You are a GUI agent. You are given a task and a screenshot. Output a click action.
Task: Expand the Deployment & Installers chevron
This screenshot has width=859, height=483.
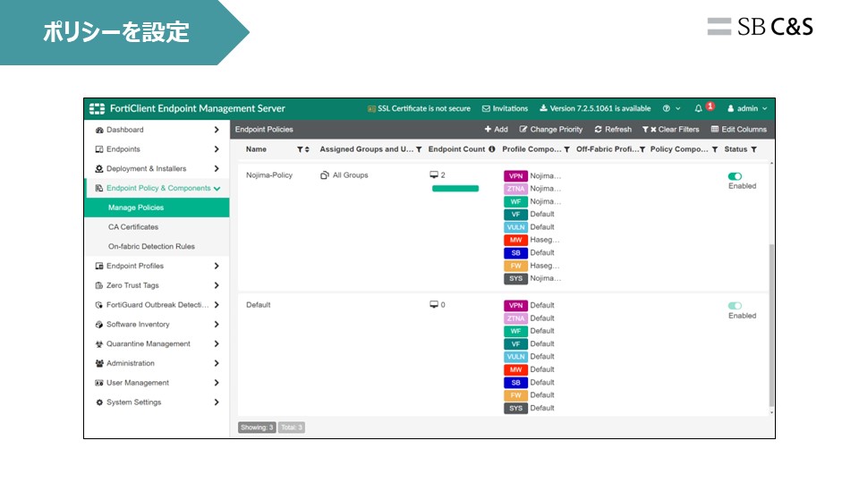pos(217,169)
